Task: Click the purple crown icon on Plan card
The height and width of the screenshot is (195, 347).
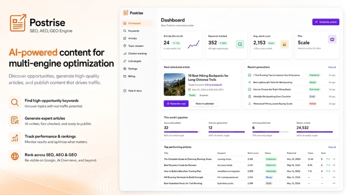Action: click(x=332, y=39)
